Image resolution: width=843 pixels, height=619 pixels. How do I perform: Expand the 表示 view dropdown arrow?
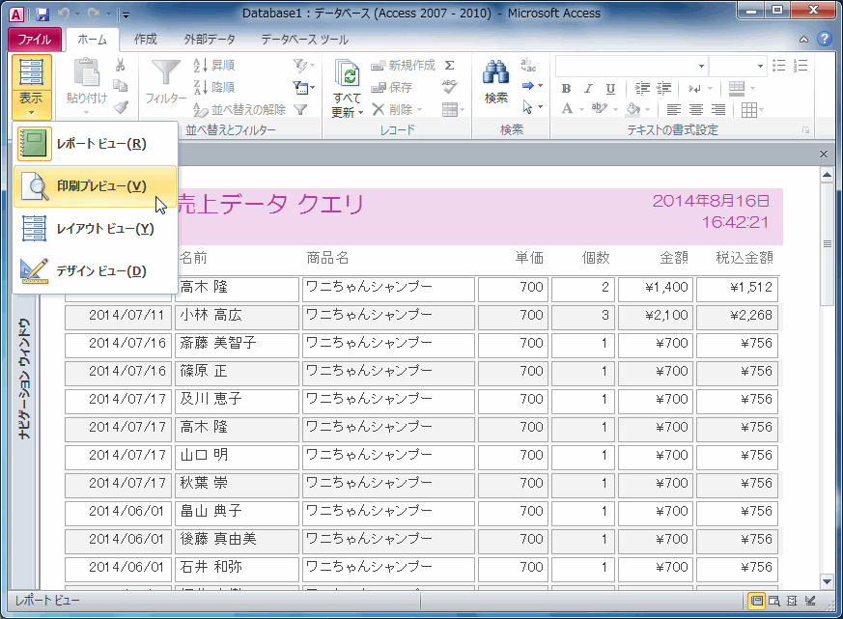(x=31, y=112)
